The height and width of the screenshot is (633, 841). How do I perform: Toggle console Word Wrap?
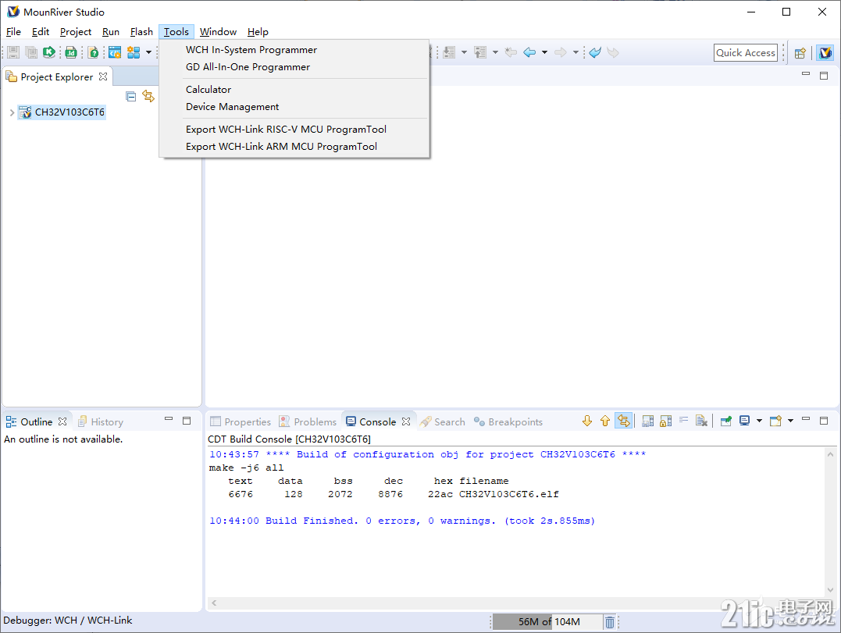click(x=683, y=421)
